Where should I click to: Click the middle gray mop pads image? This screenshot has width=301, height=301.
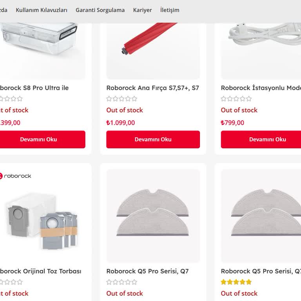pyautogui.click(x=153, y=216)
